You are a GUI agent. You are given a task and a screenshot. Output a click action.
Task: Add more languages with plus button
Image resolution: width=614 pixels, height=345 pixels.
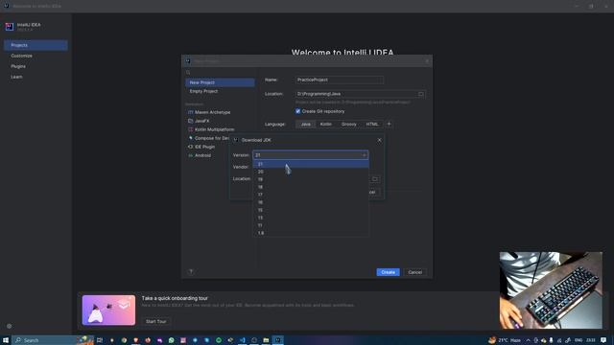[389, 125]
